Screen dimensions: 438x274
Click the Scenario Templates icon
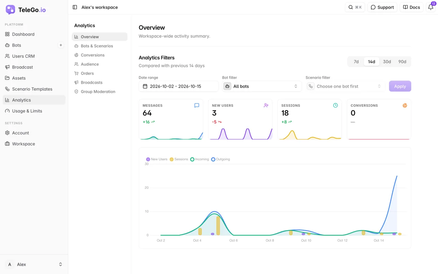[7, 89]
